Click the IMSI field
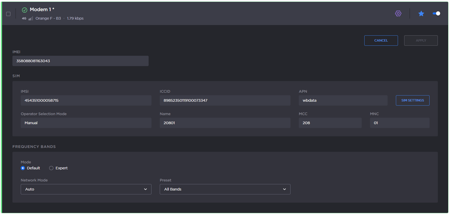Image resolution: width=450 pixels, height=214 pixels. (x=86, y=100)
